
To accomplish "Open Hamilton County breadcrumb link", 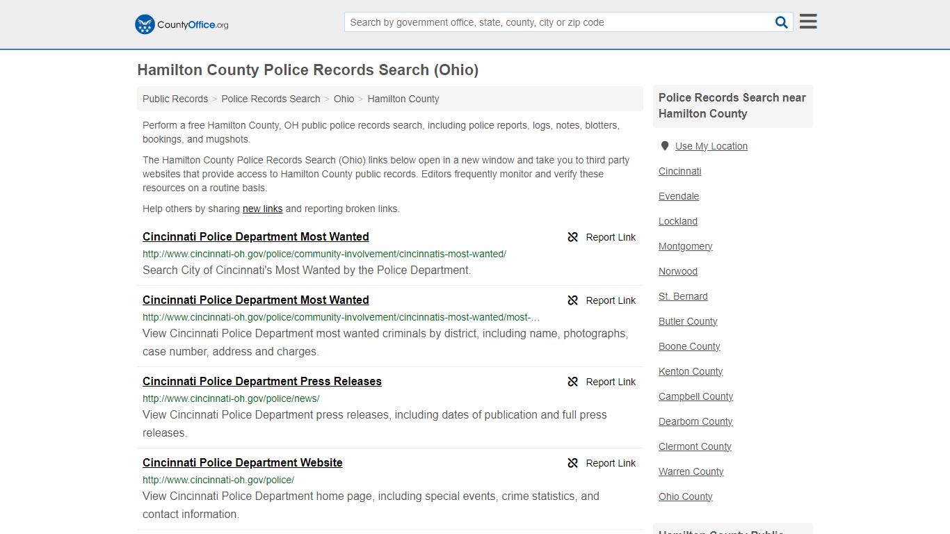I will [x=403, y=99].
